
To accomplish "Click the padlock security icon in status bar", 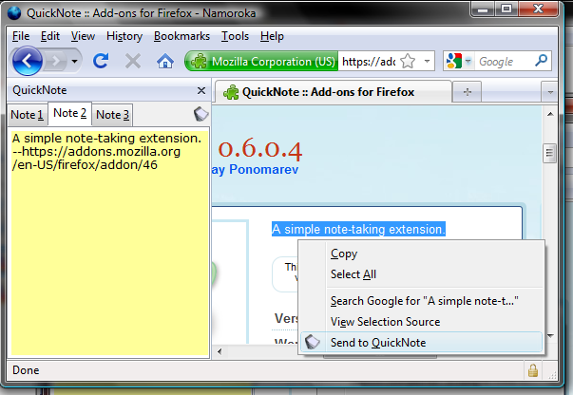I will coord(533,370).
